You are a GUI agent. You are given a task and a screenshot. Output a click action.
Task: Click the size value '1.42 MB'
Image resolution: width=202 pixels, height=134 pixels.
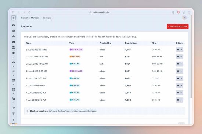click(156, 93)
